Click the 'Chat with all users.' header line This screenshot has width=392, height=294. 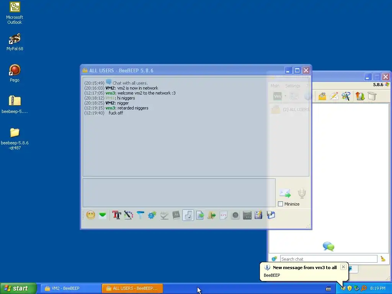click(130, 83)
